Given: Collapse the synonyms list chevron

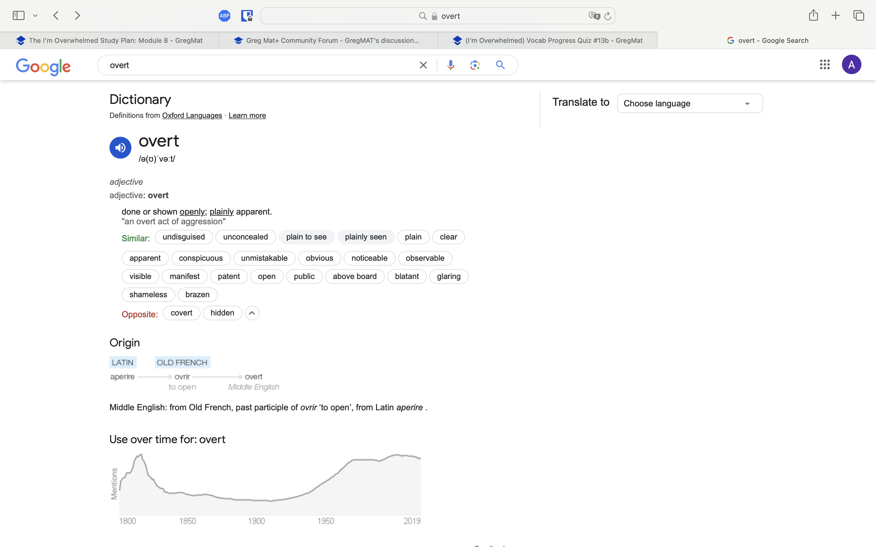Looking at the screenshot, I should coord(252,313).
